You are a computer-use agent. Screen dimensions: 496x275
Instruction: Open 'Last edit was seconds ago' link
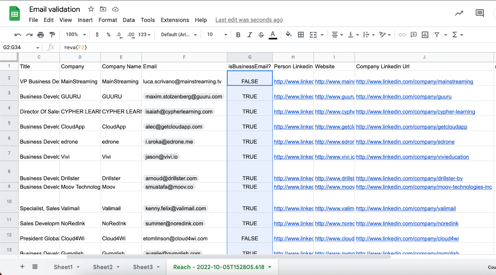click(249, 20)
